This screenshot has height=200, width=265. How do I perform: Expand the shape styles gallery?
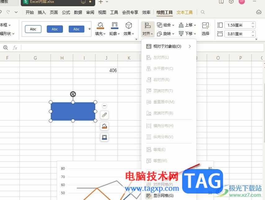(x=89, y=29)
